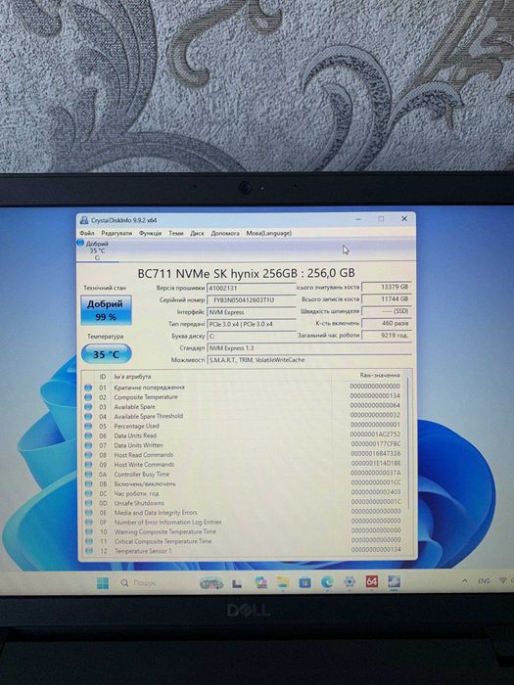Select Media and Data Integrity Errors row
The height and width of the screenshot is (685, 514).
coord(243,513)
